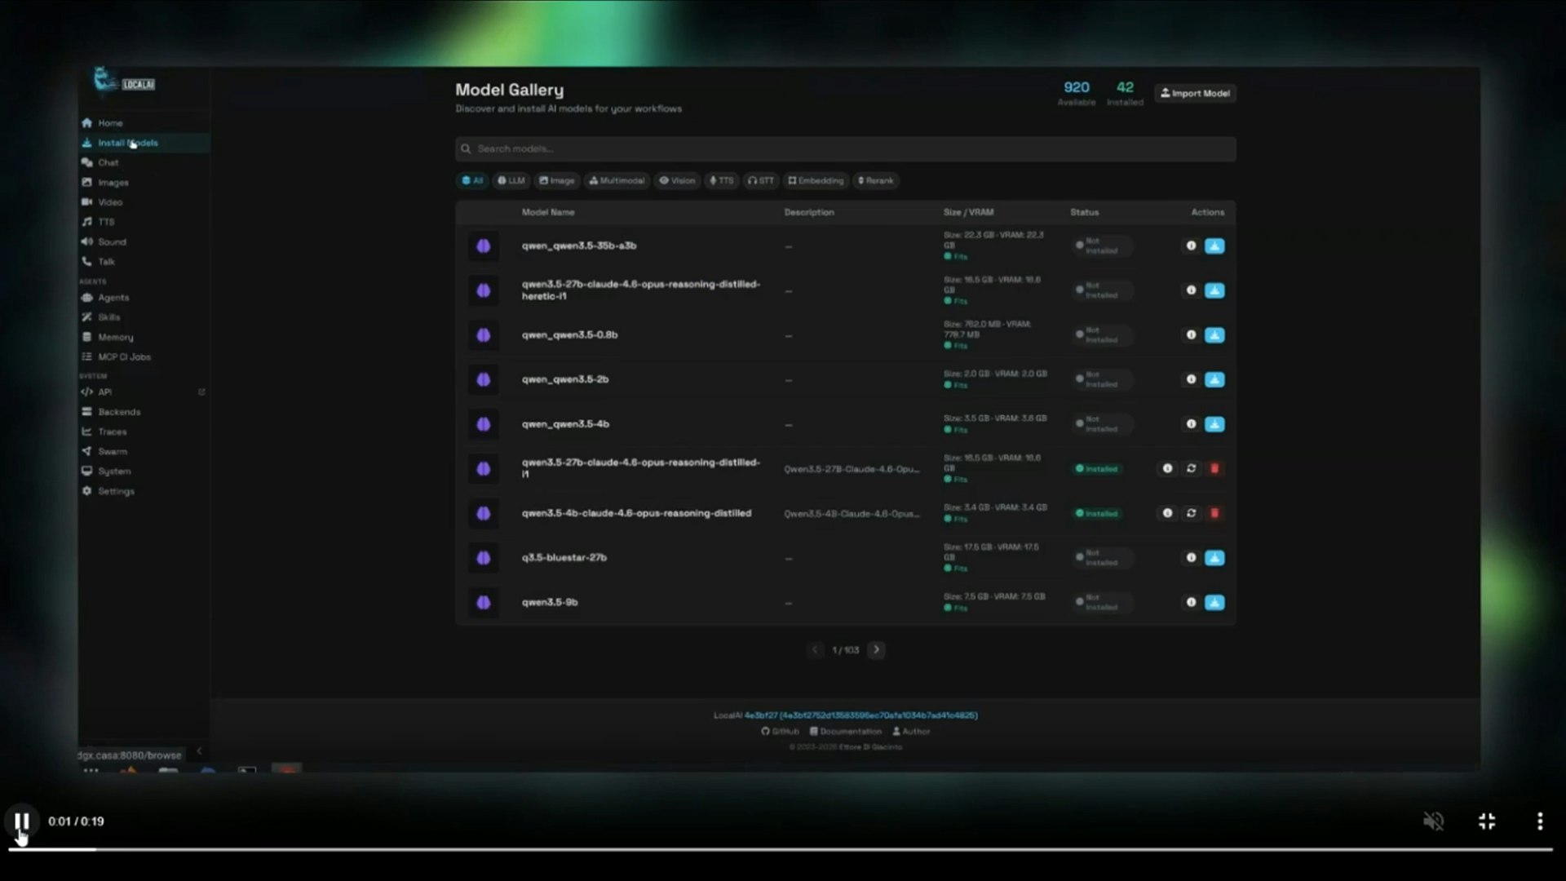The height and width of the screenshot is (881, 1566).
Task: Install the qwen_qwen3.5-2b model
Action: click(x=1214, y=380)
